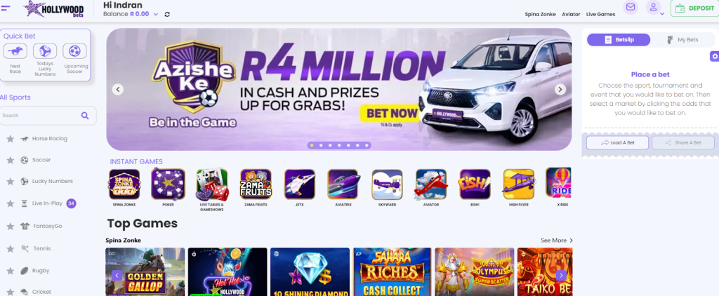The image size is (719, 296).
Task: Switch to the My Bets tab
Action: [682, 40]
